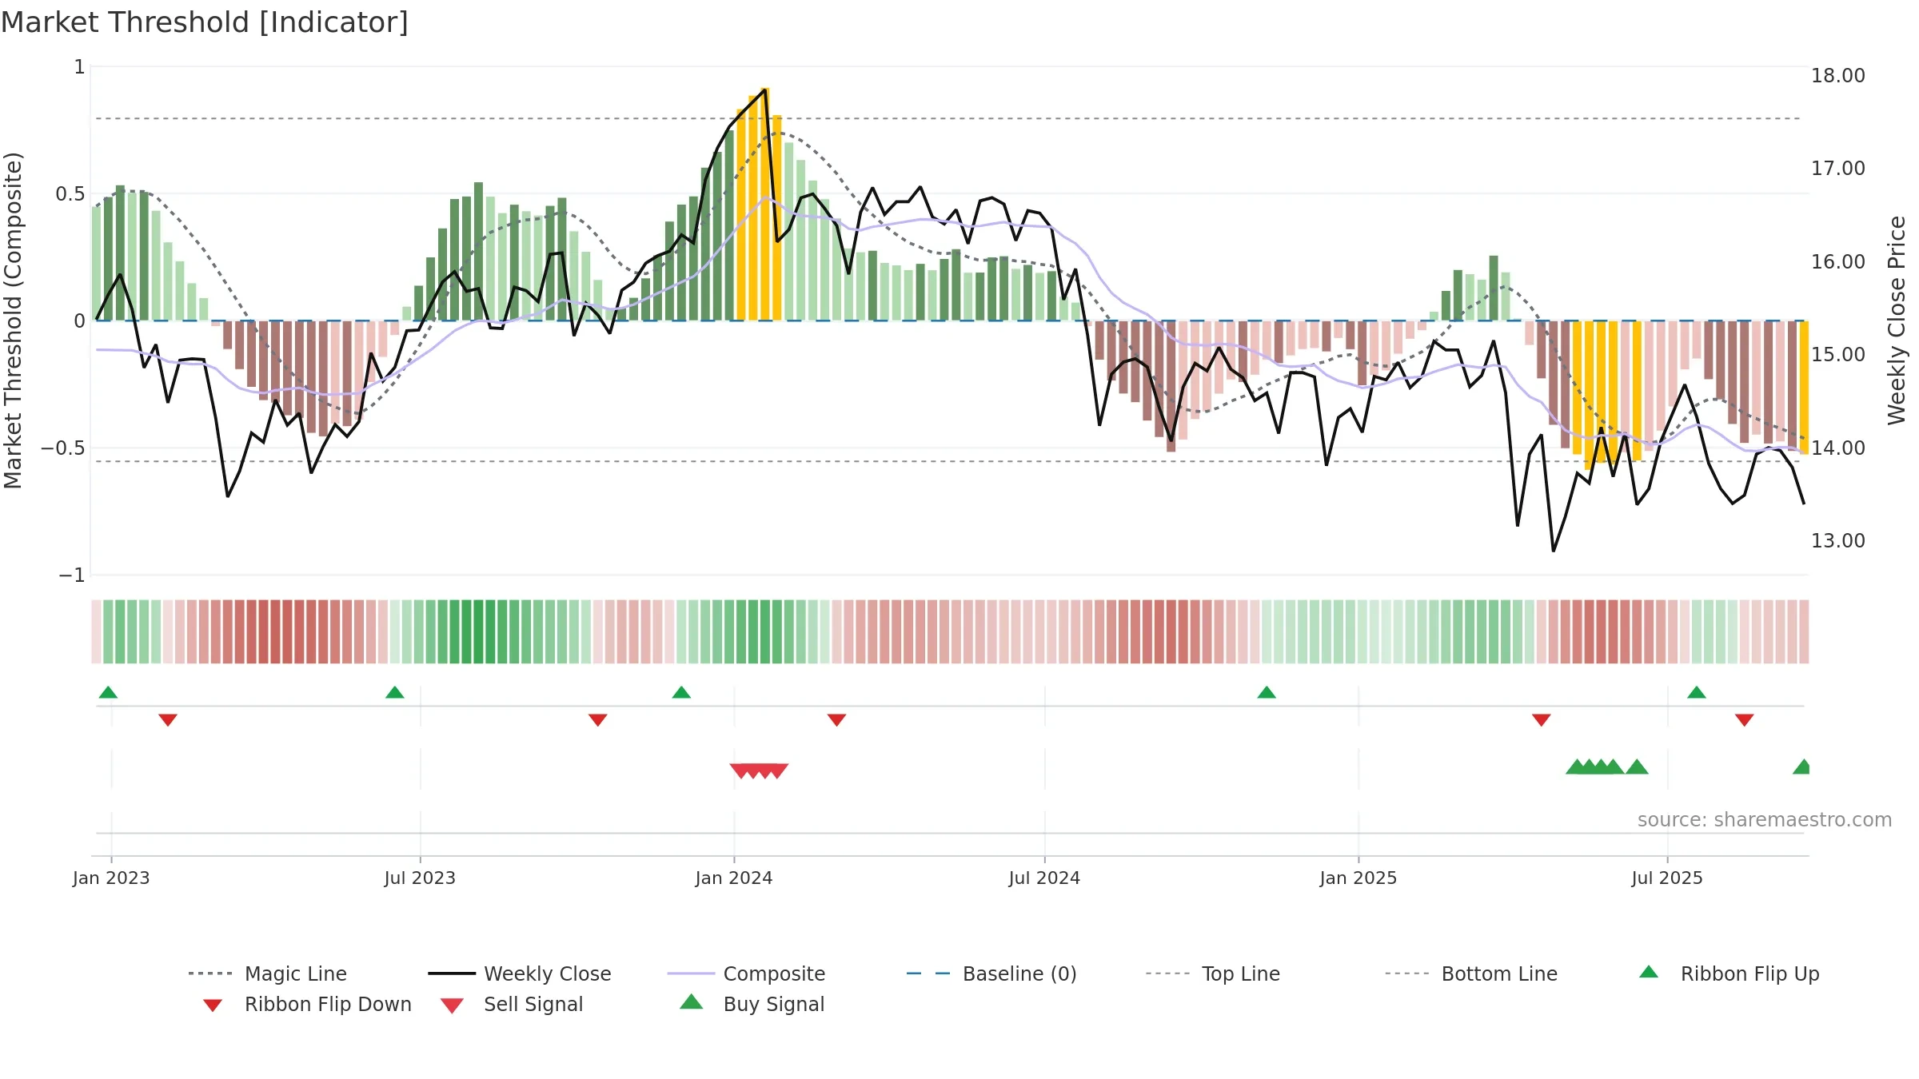
Task: Click the Jan 2024 x-axis label
Action: click(x=734, y=878)
